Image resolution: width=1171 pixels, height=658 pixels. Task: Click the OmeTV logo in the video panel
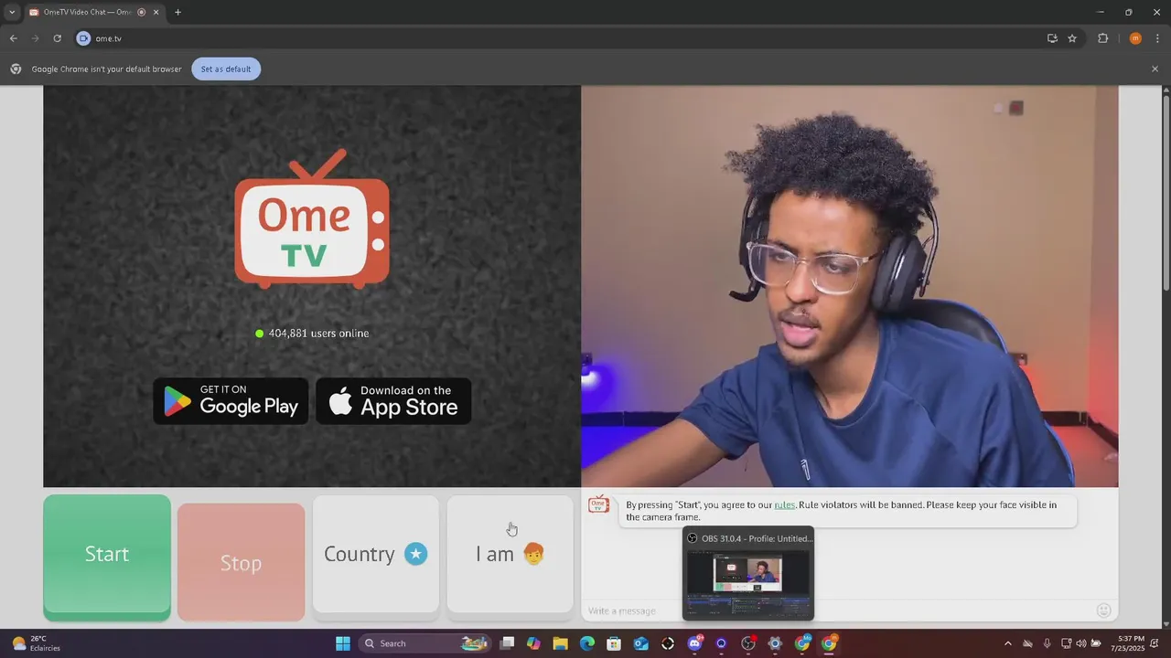coord(312,219)
